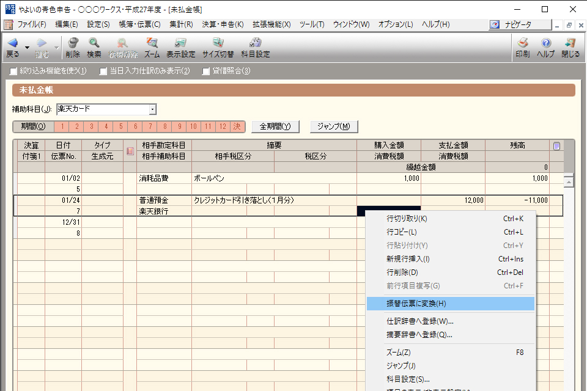The width and height of the screenshot is (587, 391).
Task: Click the 楽天銀行 sub-account cell
Action: 164,211
